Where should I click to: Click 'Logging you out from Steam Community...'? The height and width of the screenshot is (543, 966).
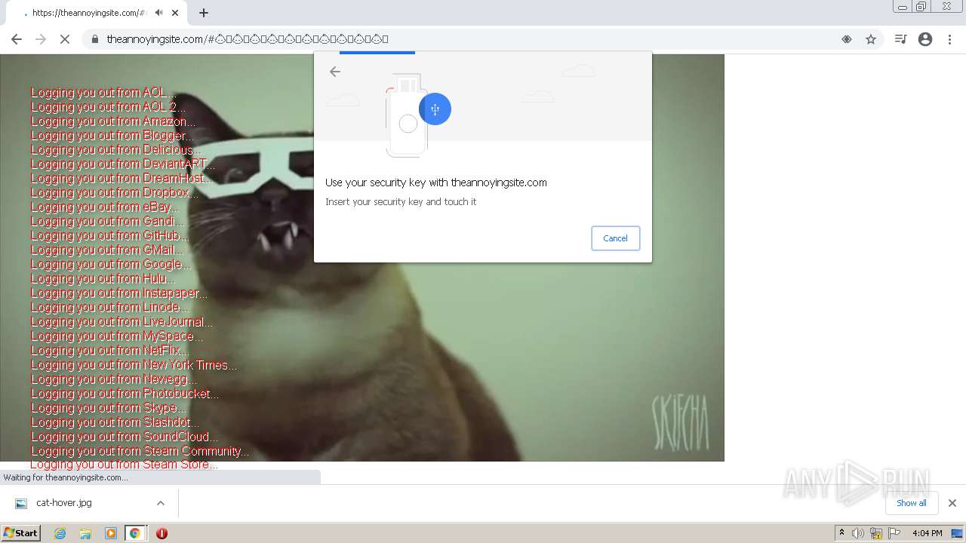coord(140,451)
